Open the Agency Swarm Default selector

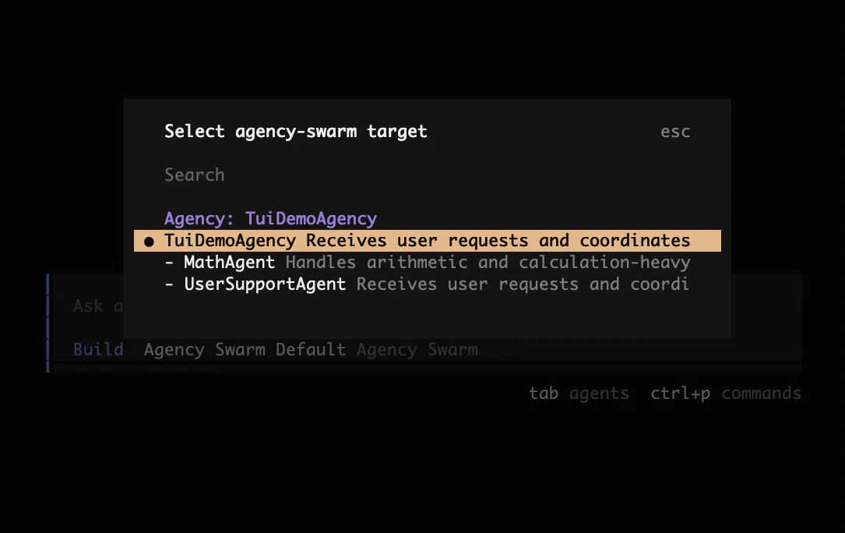pos(245,350)
